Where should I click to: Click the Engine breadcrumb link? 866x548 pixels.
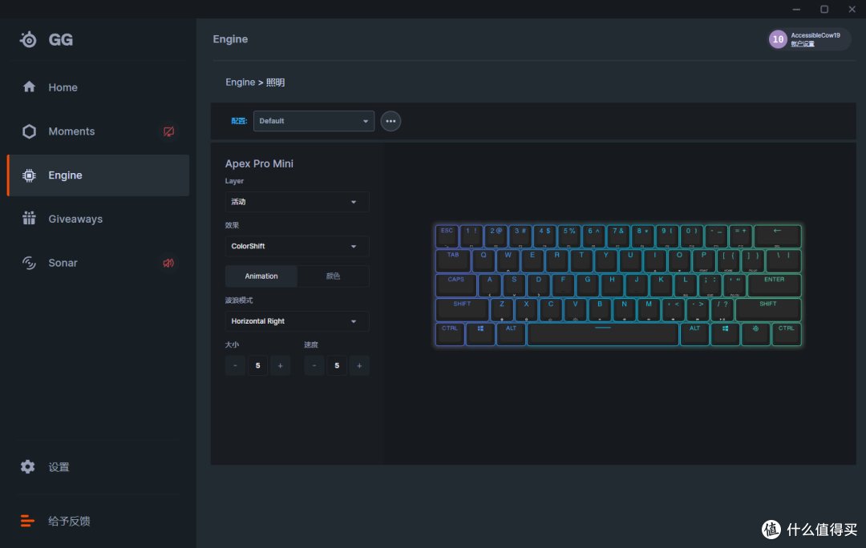pyautogui.click(x=241, y=83)
